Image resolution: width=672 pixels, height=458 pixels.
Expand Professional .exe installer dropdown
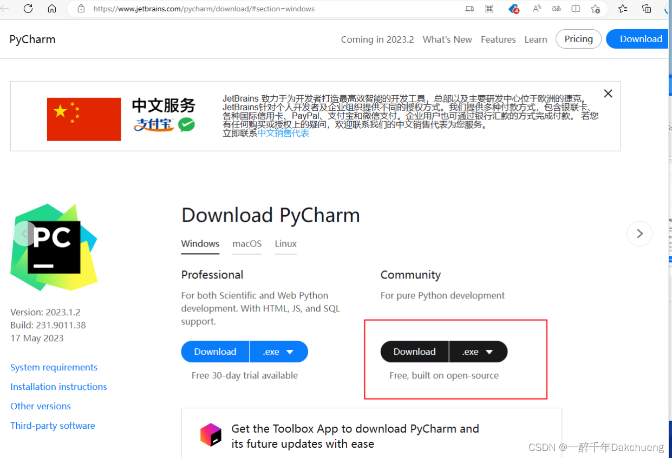tap(278, 351)
